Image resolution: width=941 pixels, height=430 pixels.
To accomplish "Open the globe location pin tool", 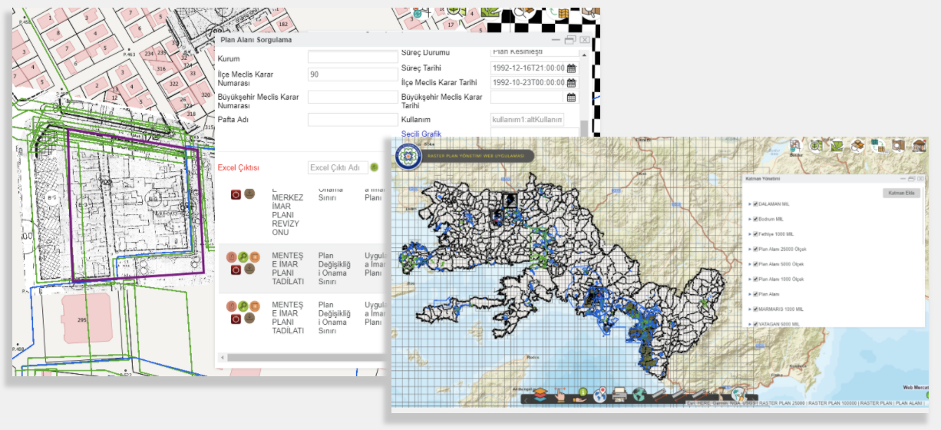I will coord(600,395).
